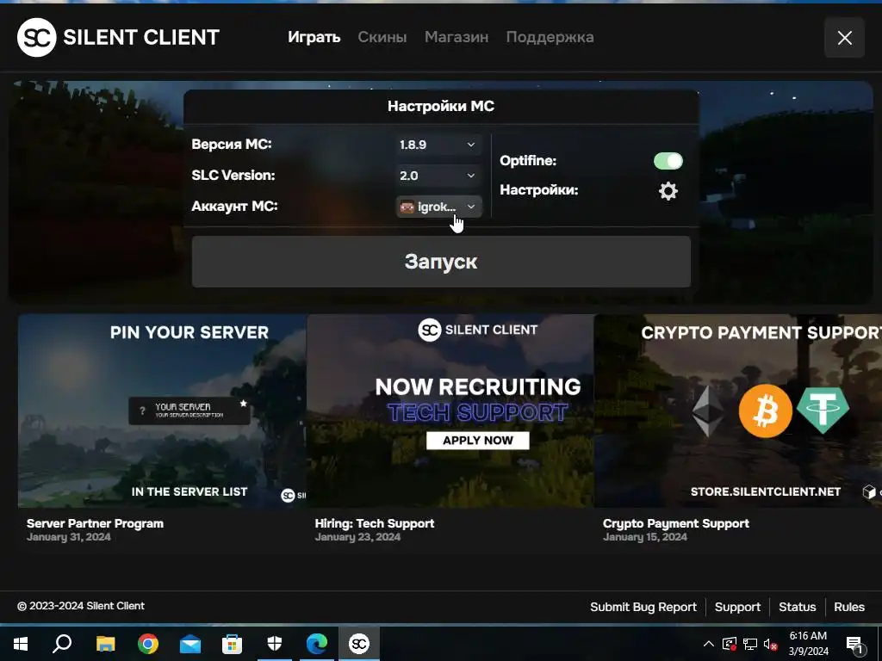Screen dimensions: 882x661
Task: Launch Microsoft Edge from the taskbar
Action: [317, 644]
